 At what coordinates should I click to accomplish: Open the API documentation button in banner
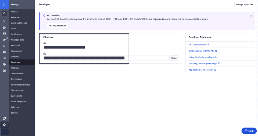point(58,26)
